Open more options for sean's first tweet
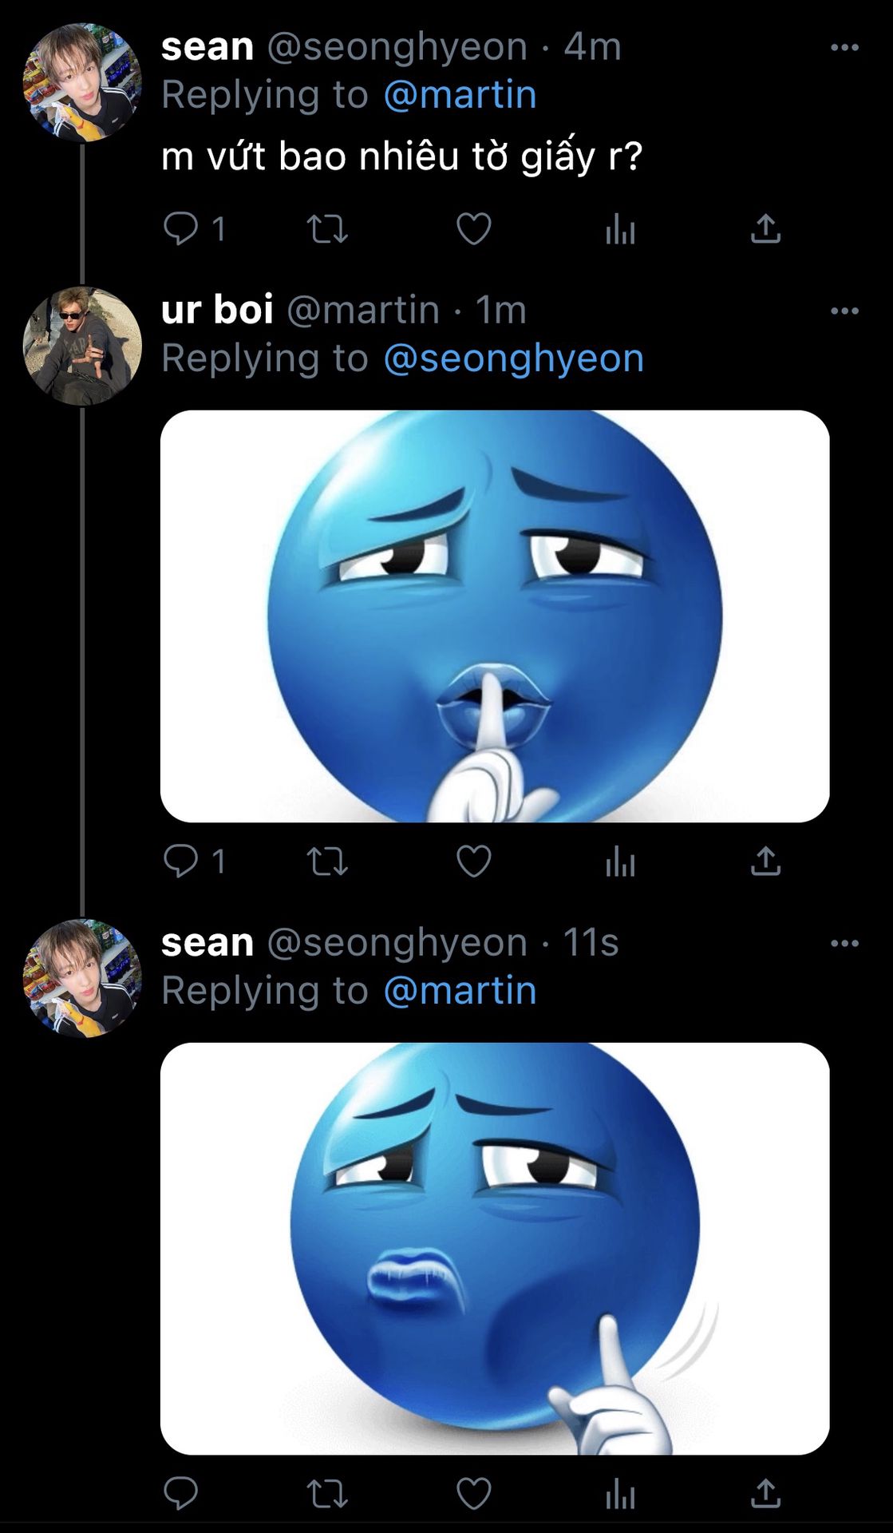The height and width of the screenshot is (1533, 893). click(844, 48)
